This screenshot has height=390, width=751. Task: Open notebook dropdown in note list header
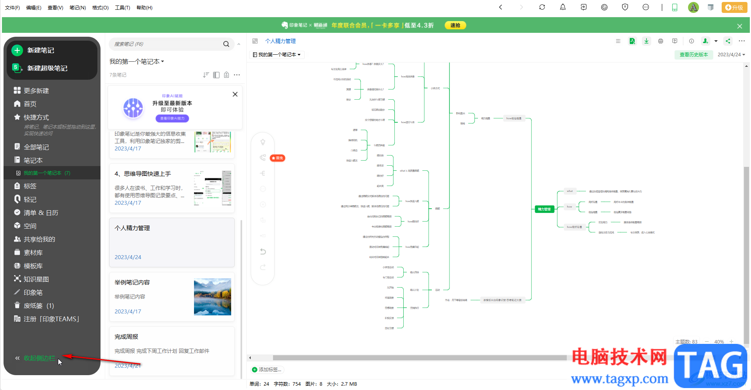[x=137, y=62]
